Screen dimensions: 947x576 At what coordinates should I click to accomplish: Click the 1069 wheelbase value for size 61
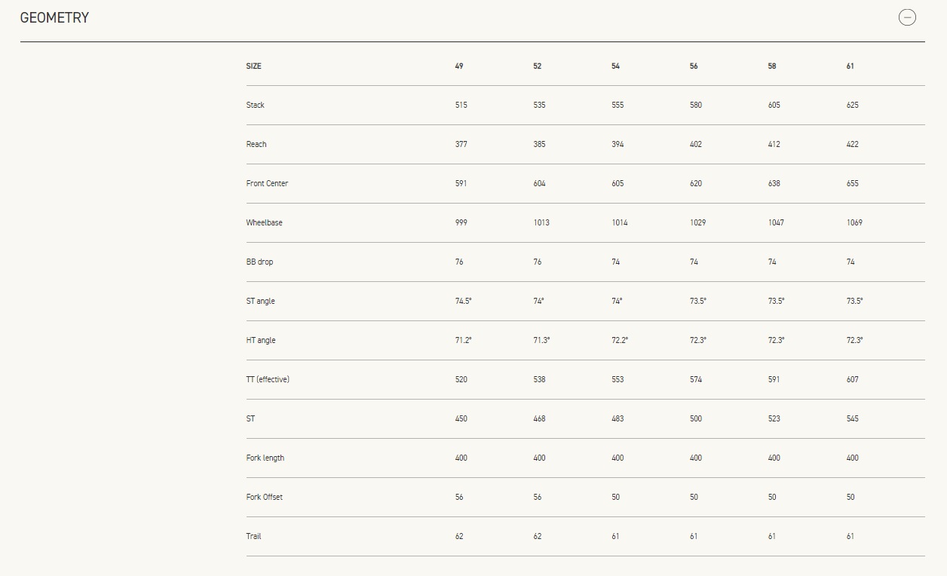854,223
